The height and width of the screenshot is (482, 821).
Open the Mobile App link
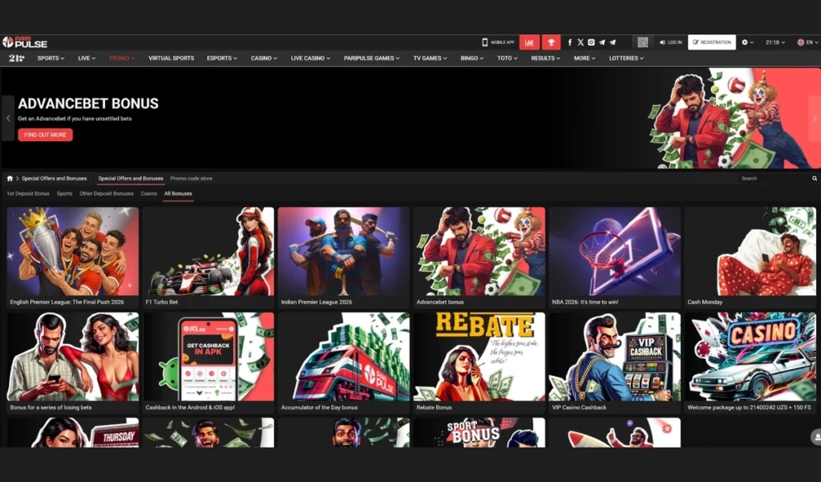[x=499, y=43]
